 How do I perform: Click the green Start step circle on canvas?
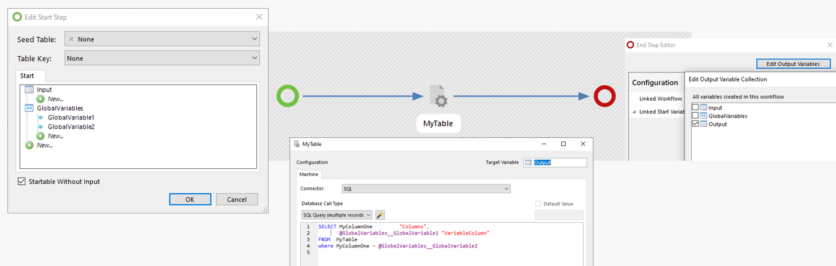point(288,96)
